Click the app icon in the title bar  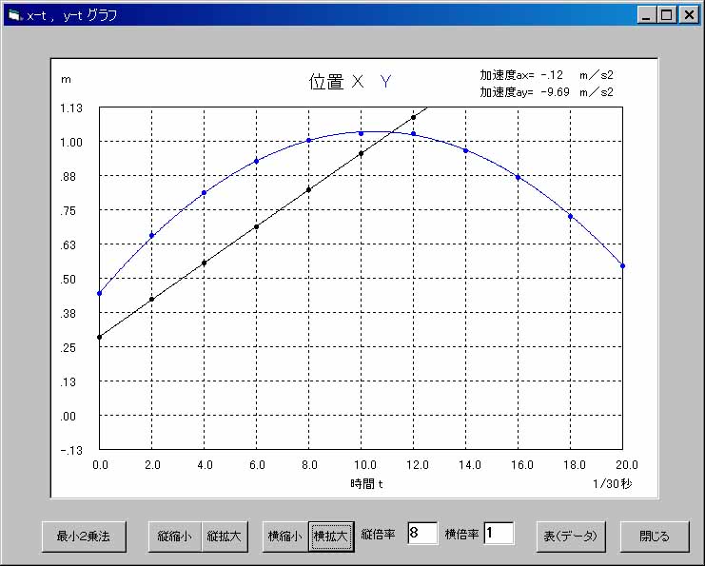coord(13,15)
